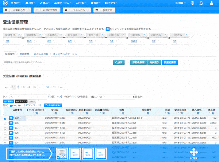Click the third NO IMAGE action tile
The width and height of the screenshot is (219, 162).
pyautogui.click(x=101, y=154)
